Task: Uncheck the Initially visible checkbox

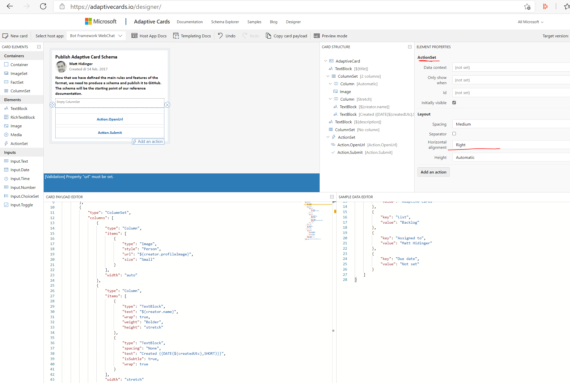Action: [x=454, y=102]
